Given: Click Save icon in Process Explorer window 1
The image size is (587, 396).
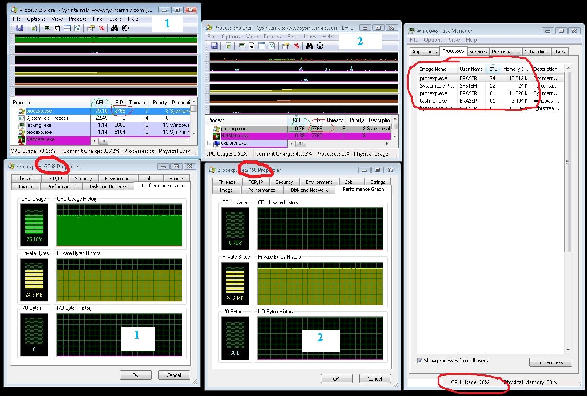Looking at the screenshot, I should pyautogui.click(x=19, y=28).
